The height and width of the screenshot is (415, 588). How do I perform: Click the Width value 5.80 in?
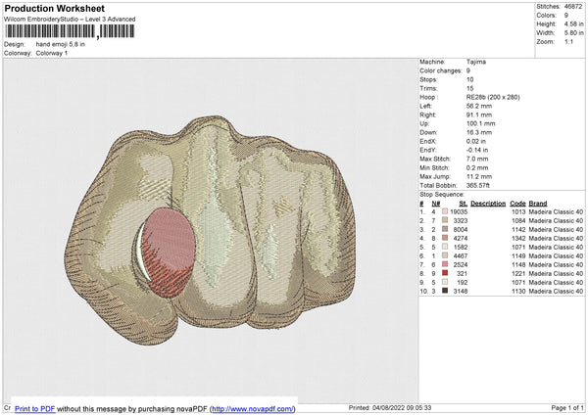click(573, 33)
